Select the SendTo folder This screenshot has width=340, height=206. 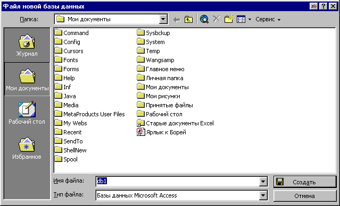[69, 141]
